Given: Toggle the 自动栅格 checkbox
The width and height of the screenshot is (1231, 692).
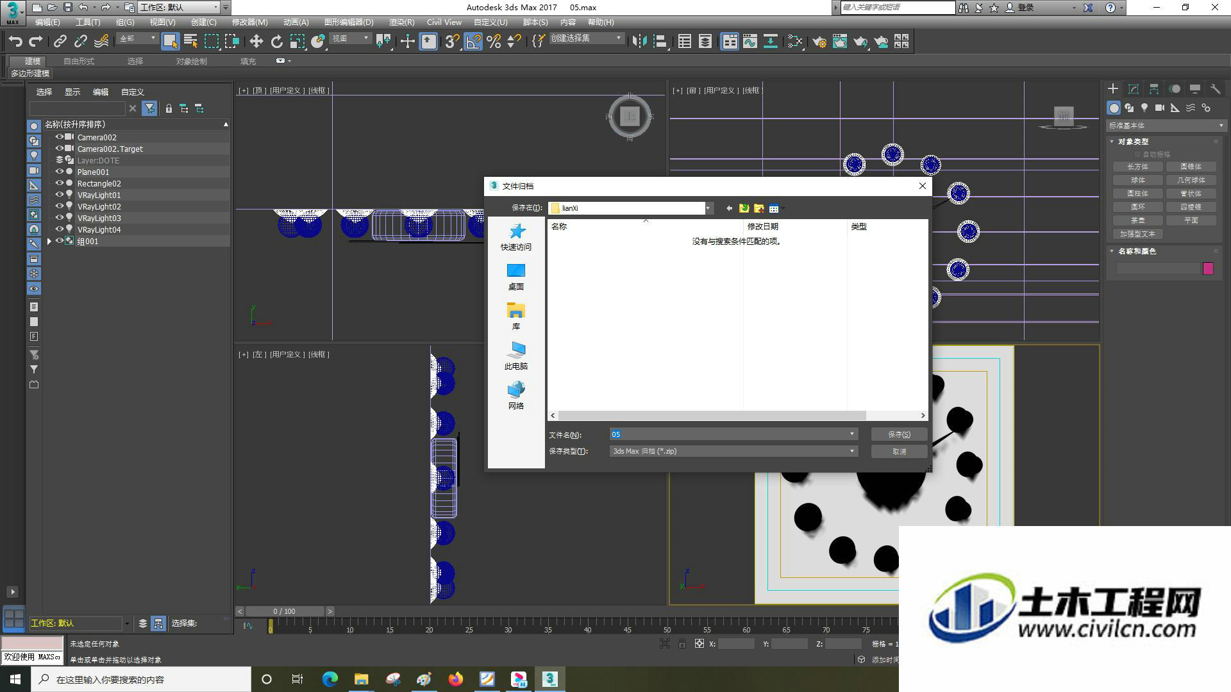Looking at the screenshot, I should point(1137,154).
